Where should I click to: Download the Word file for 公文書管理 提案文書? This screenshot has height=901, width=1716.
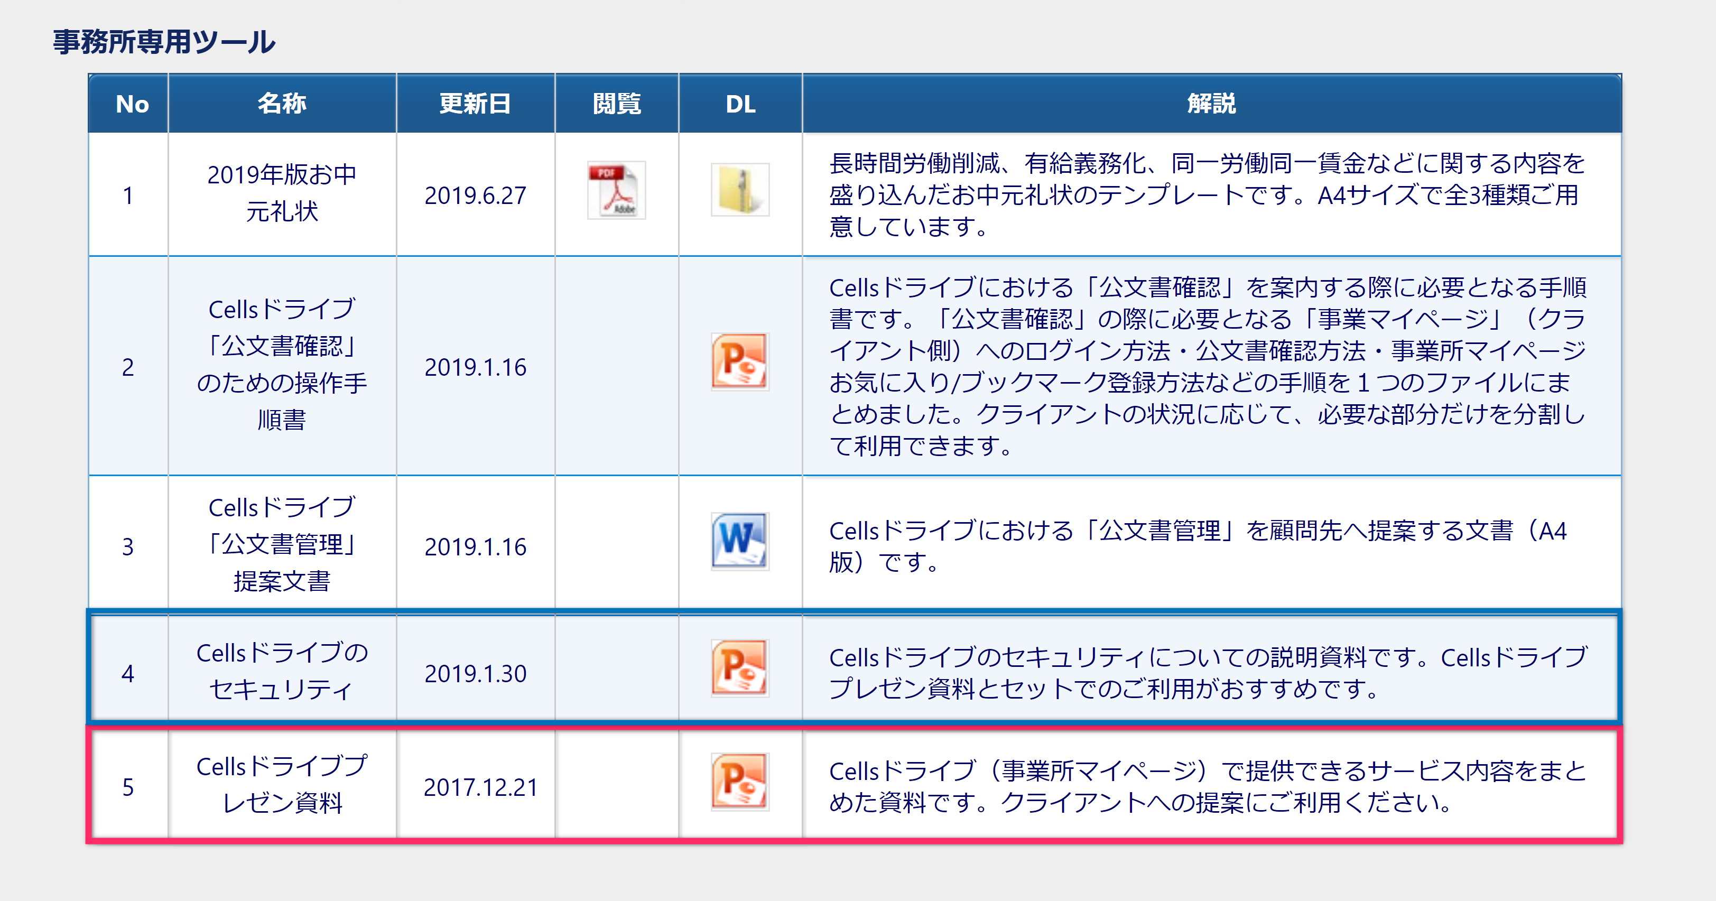740,542
